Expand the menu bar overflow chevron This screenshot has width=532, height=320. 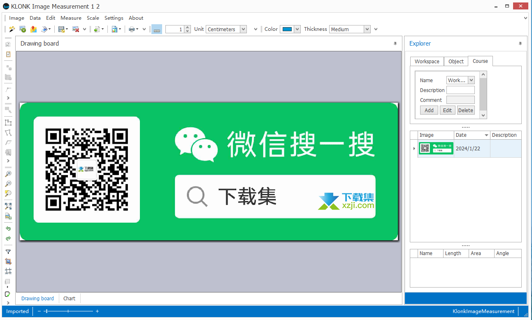[x=525, y=18]
